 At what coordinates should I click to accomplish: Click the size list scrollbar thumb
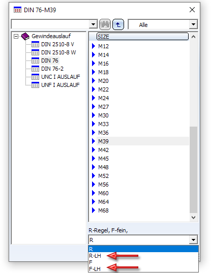click(x=193, y=170)
